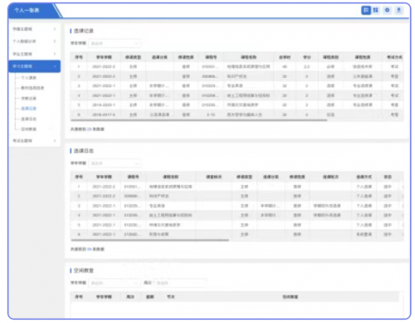The width and height of the screenshot is (415, 323).
Task: Click the download export icon
Action: (398, 10)
